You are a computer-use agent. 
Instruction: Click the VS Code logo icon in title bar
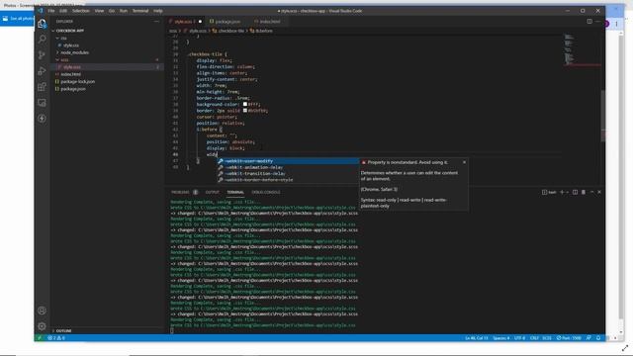[x=41, y=11]
